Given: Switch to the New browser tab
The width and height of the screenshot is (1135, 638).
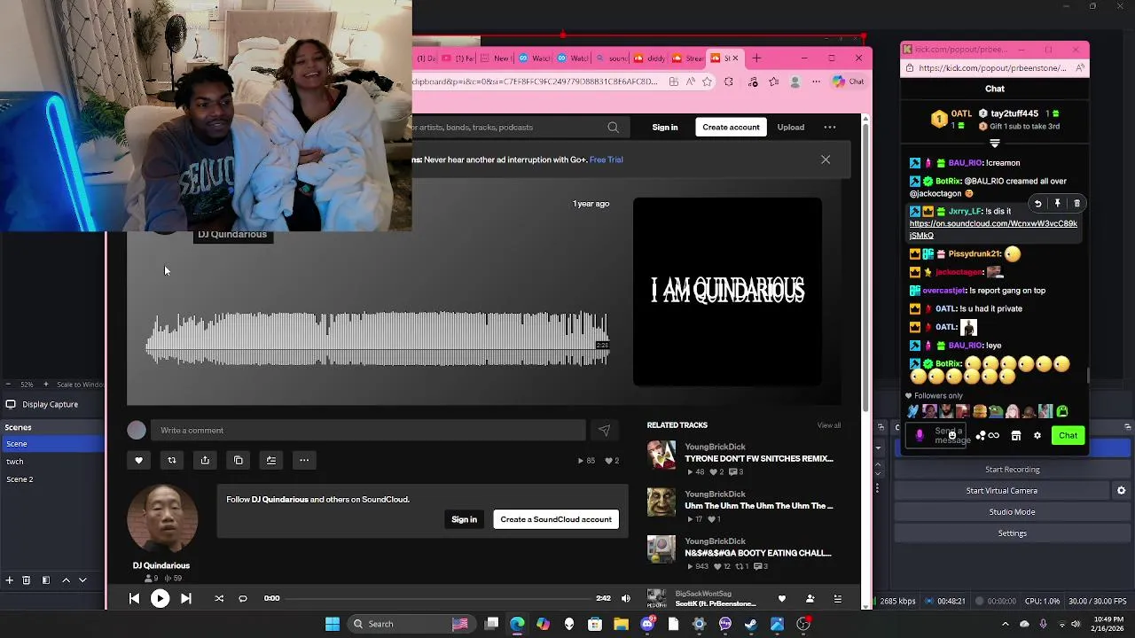Looking at the screenshot, I should point(495,58).
